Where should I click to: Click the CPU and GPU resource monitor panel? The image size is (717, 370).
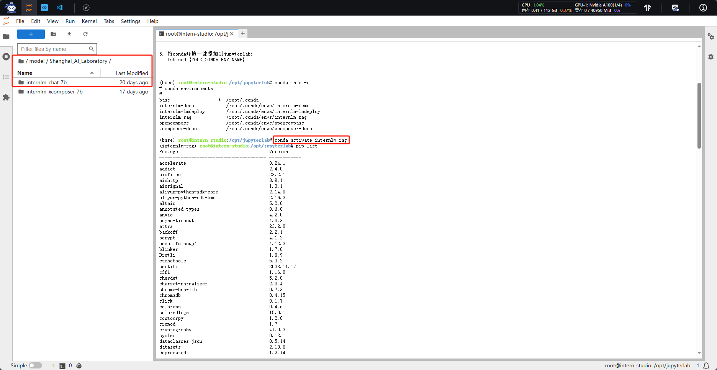pyautogui.click(x=578, y=8)
